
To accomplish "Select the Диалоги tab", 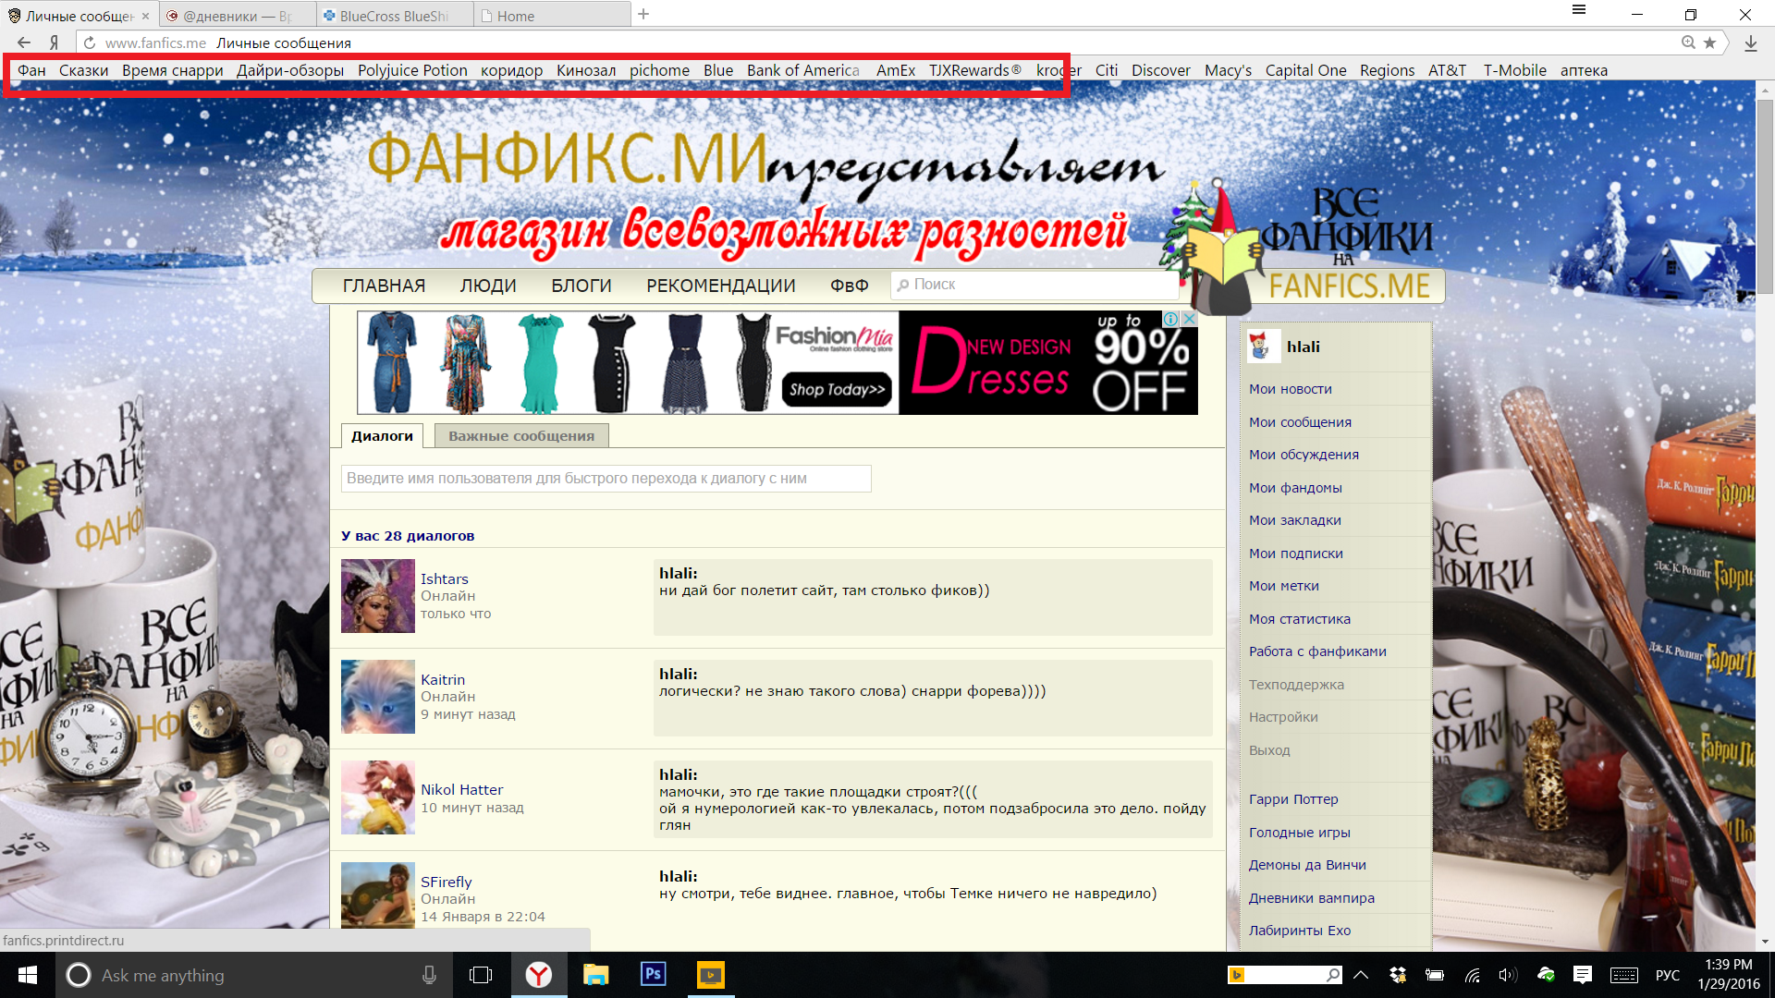I will point(382,435).
